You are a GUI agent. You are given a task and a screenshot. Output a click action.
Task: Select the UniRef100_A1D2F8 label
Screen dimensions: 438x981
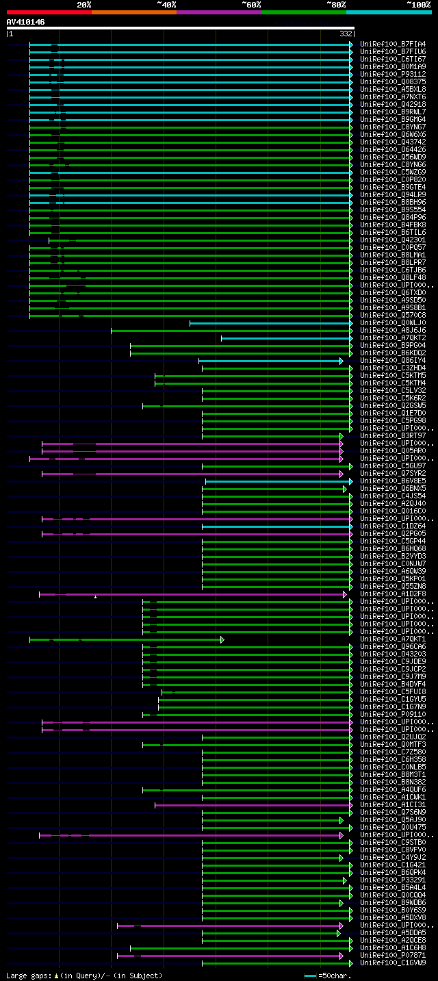(393, 594)
